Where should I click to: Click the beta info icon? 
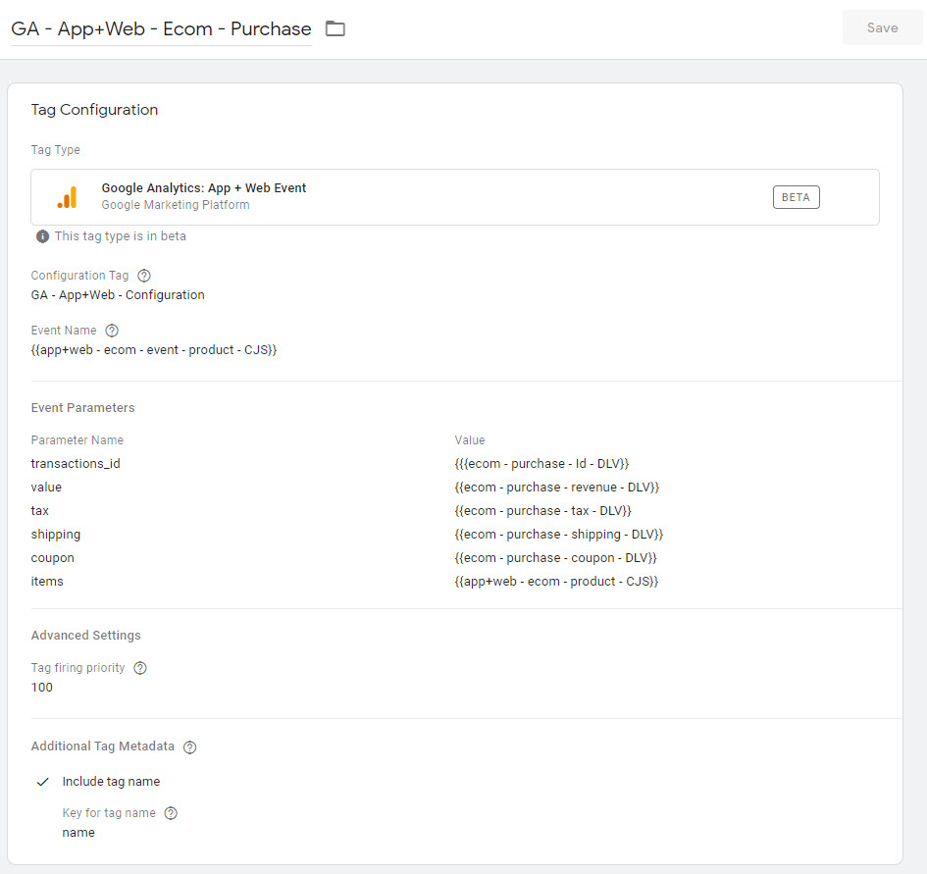[x=42, y=236]
